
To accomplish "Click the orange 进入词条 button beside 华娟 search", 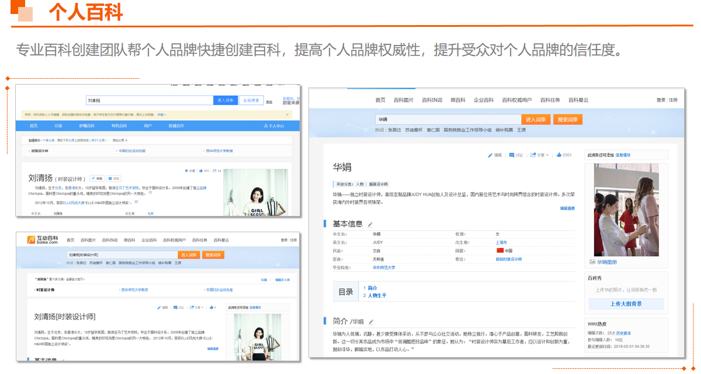I will click(x=536, y=120).
